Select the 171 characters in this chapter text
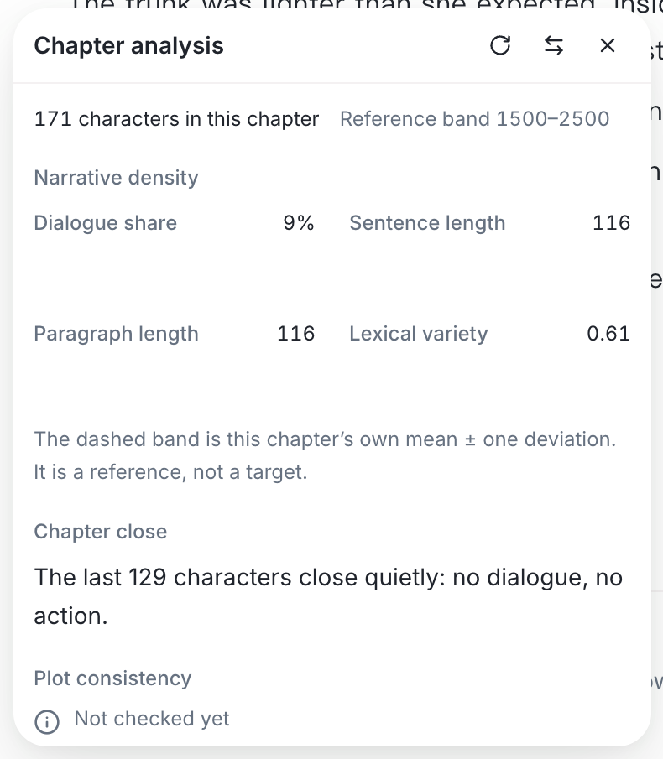 pos(176,119)
